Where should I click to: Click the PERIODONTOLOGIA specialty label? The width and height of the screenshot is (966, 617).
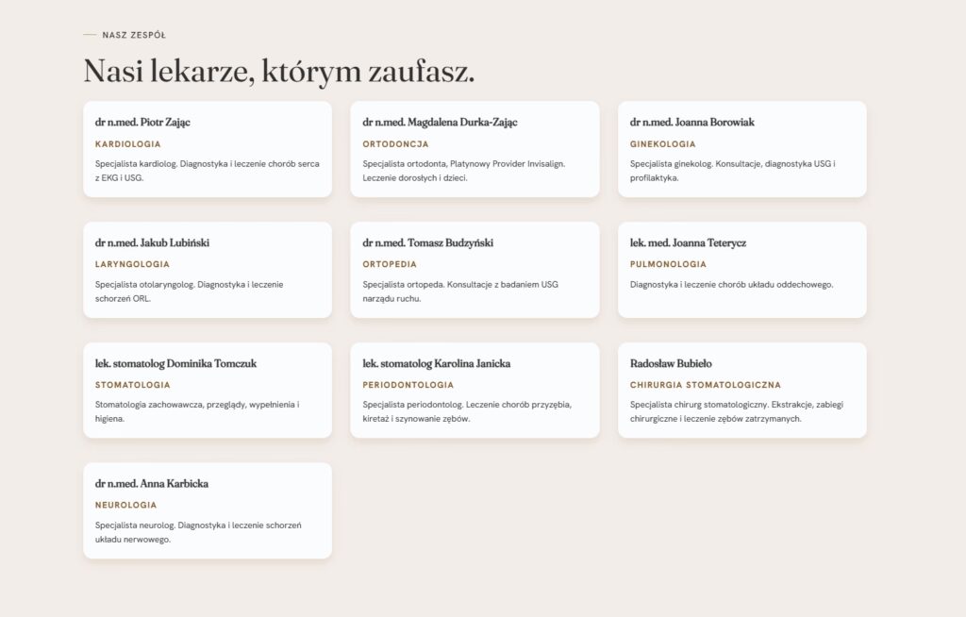pyautogui.click(x=408, y=385)
